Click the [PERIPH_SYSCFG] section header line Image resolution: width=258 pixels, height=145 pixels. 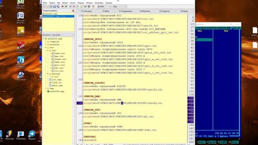pyautogui.click(x=94, y=83)
